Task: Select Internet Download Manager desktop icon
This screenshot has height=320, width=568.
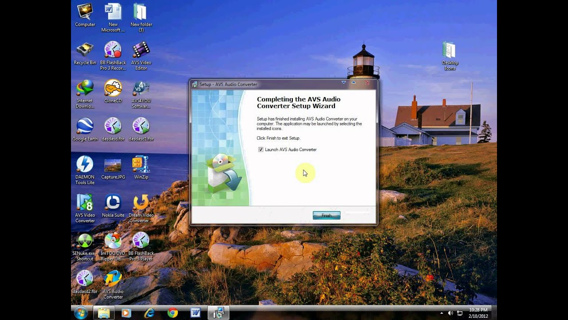Action: [x=85, y=94]
